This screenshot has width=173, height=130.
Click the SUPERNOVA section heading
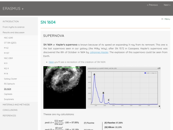click(x=54, y=36)
